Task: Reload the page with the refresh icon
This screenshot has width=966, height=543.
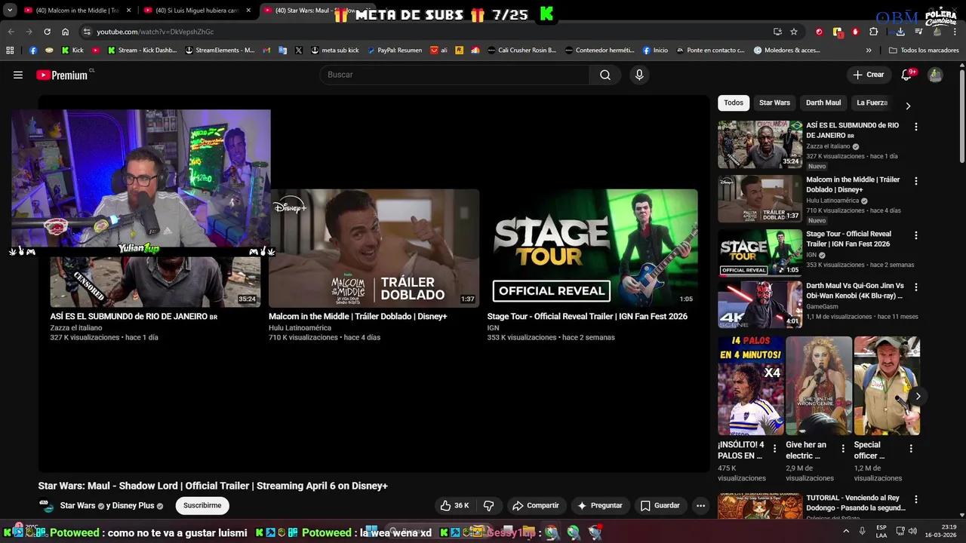Action: [x=47, y=32]
